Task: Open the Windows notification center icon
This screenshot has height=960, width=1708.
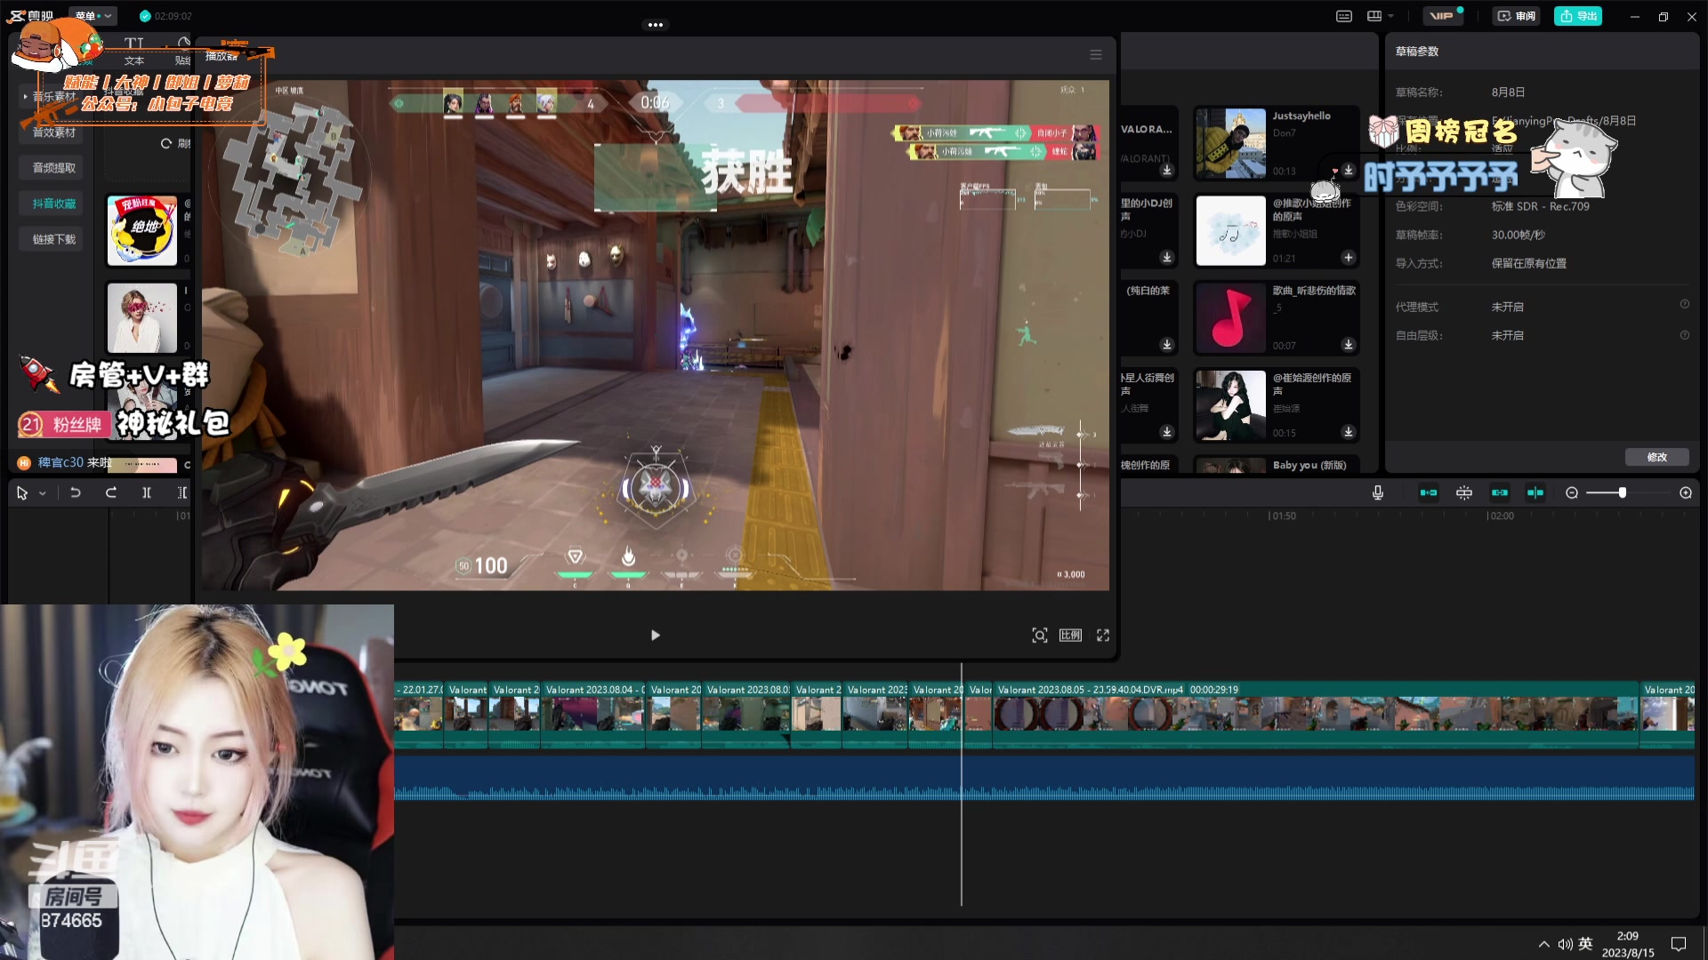Action: click(x=1679, y=944)
